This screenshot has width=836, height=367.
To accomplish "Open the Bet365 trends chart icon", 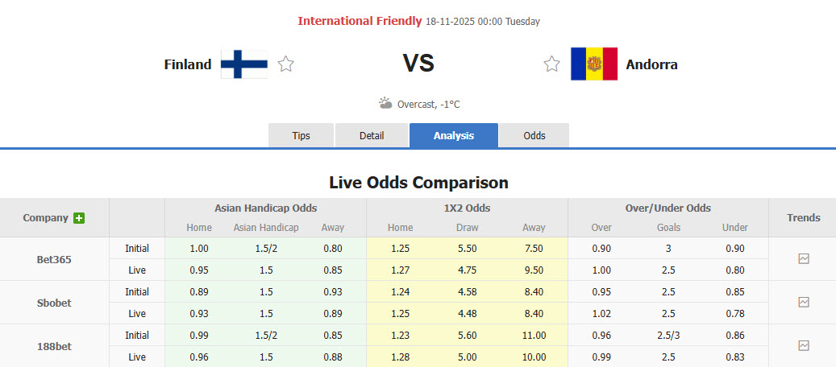I will 803,259.
